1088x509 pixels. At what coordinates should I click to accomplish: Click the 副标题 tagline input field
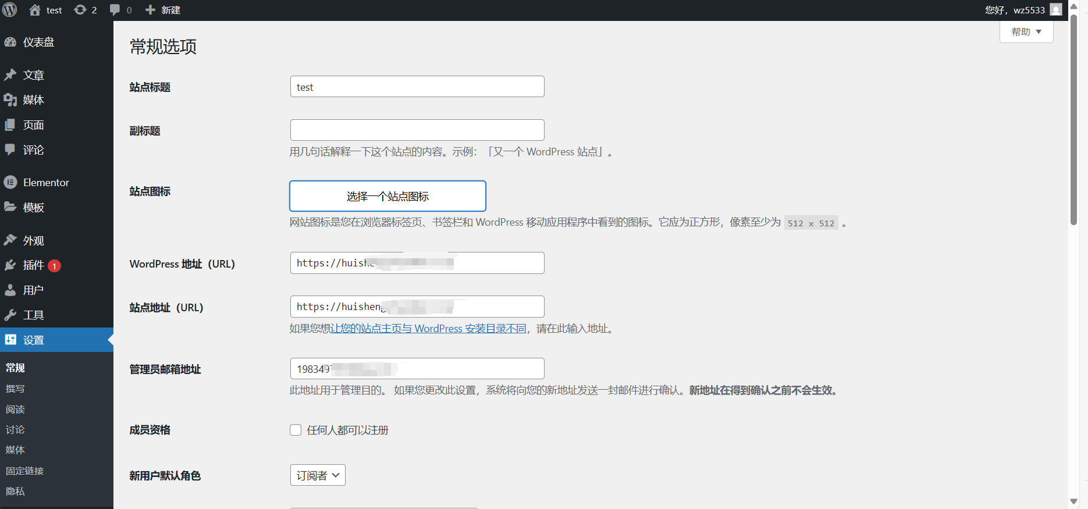click(417, 130)
